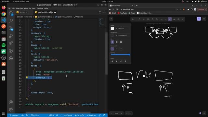Open the Excalidraw stroke color swatch
208x117 pixels.
coord(112,28)
